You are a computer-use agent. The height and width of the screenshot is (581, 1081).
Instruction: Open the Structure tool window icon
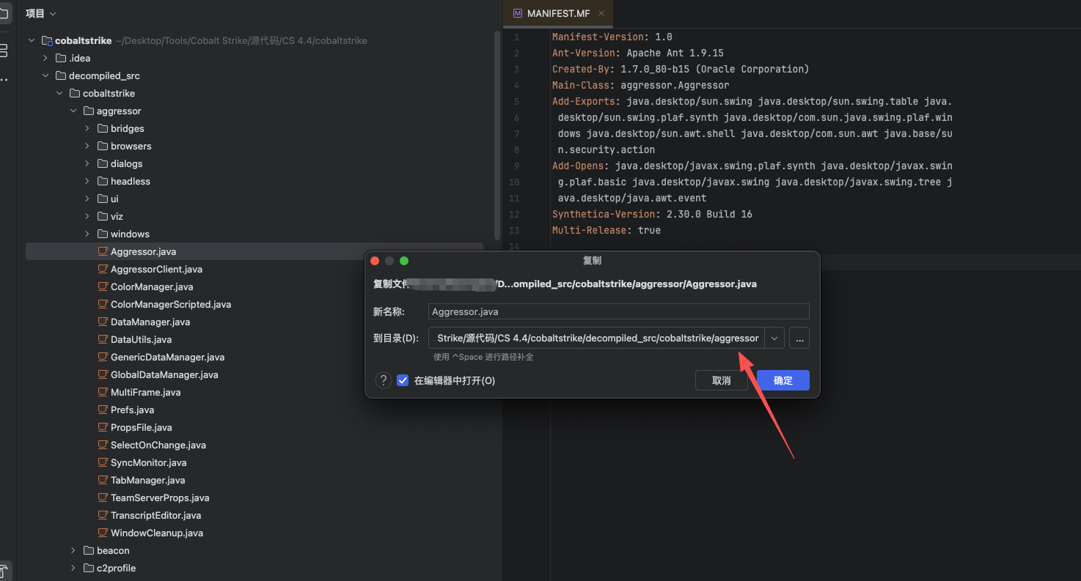(4, 51)
